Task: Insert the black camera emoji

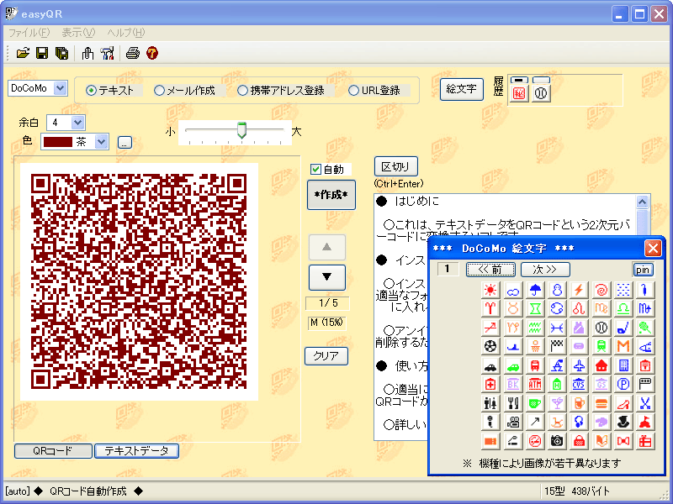Action: pyautogui.click(x=557, y=440)
